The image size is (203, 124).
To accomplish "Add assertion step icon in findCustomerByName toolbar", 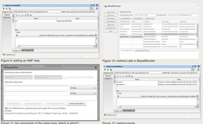I will click(111, 70).
